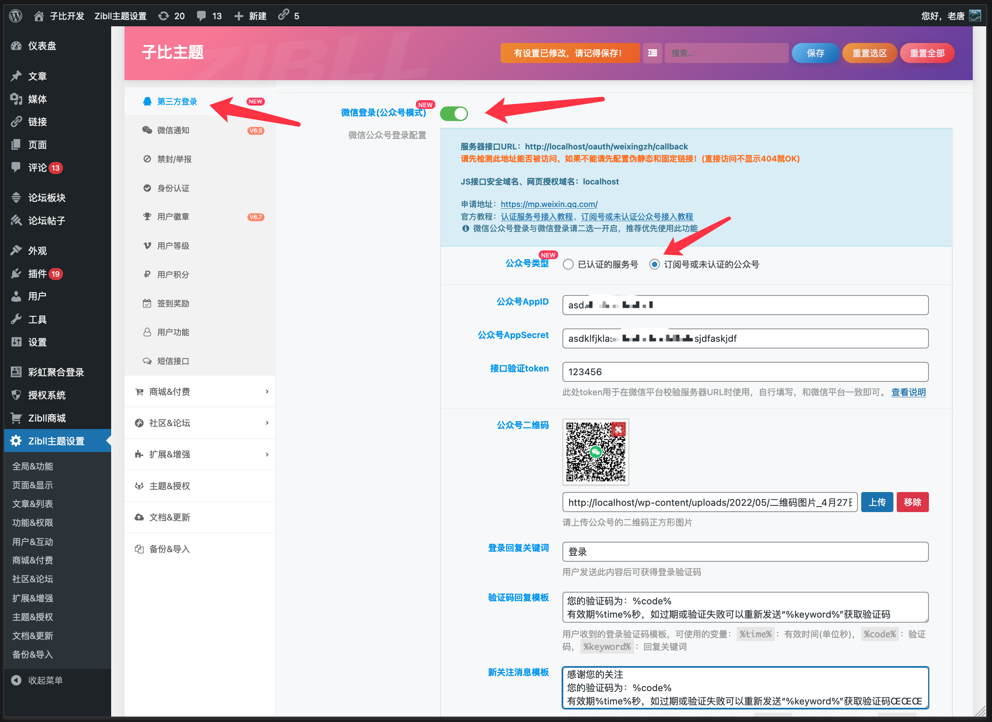Click the filter icon beside the search box
The width and height of the screenshot is (992, 722).
652,53
